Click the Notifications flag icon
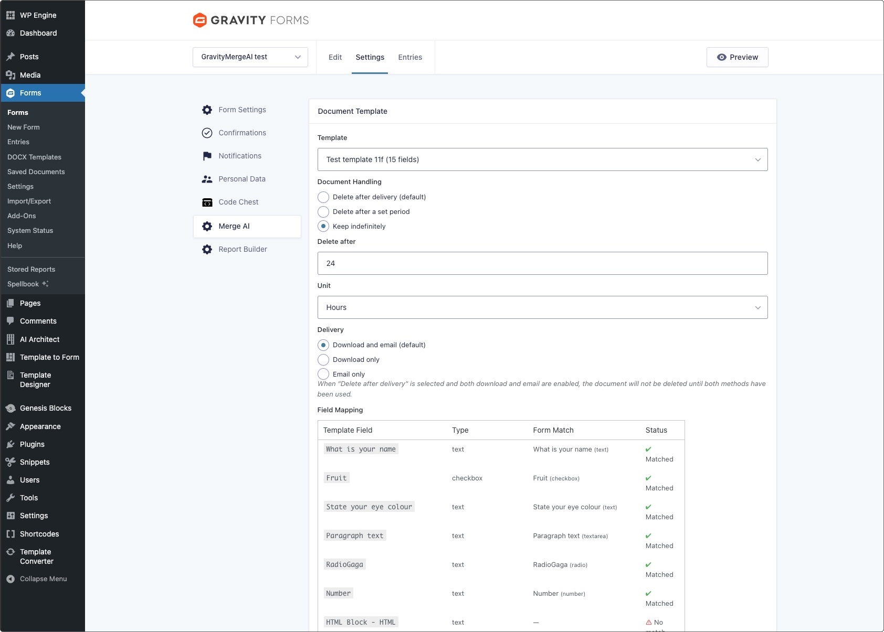 (x=207, y=156)
